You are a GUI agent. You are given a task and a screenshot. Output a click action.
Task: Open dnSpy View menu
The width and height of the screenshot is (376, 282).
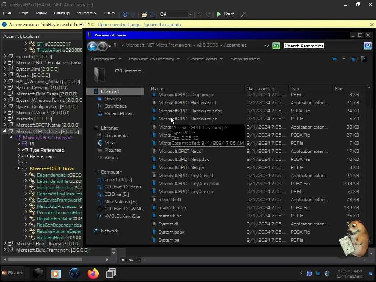(x=41, y=13)
